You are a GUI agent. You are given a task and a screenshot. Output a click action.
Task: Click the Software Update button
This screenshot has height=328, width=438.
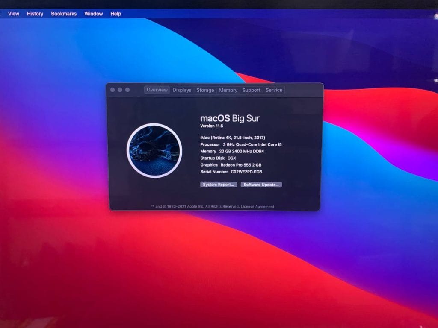[261, 184]
